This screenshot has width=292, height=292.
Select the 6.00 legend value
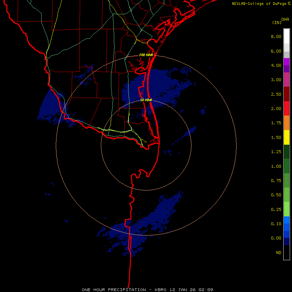276,51
